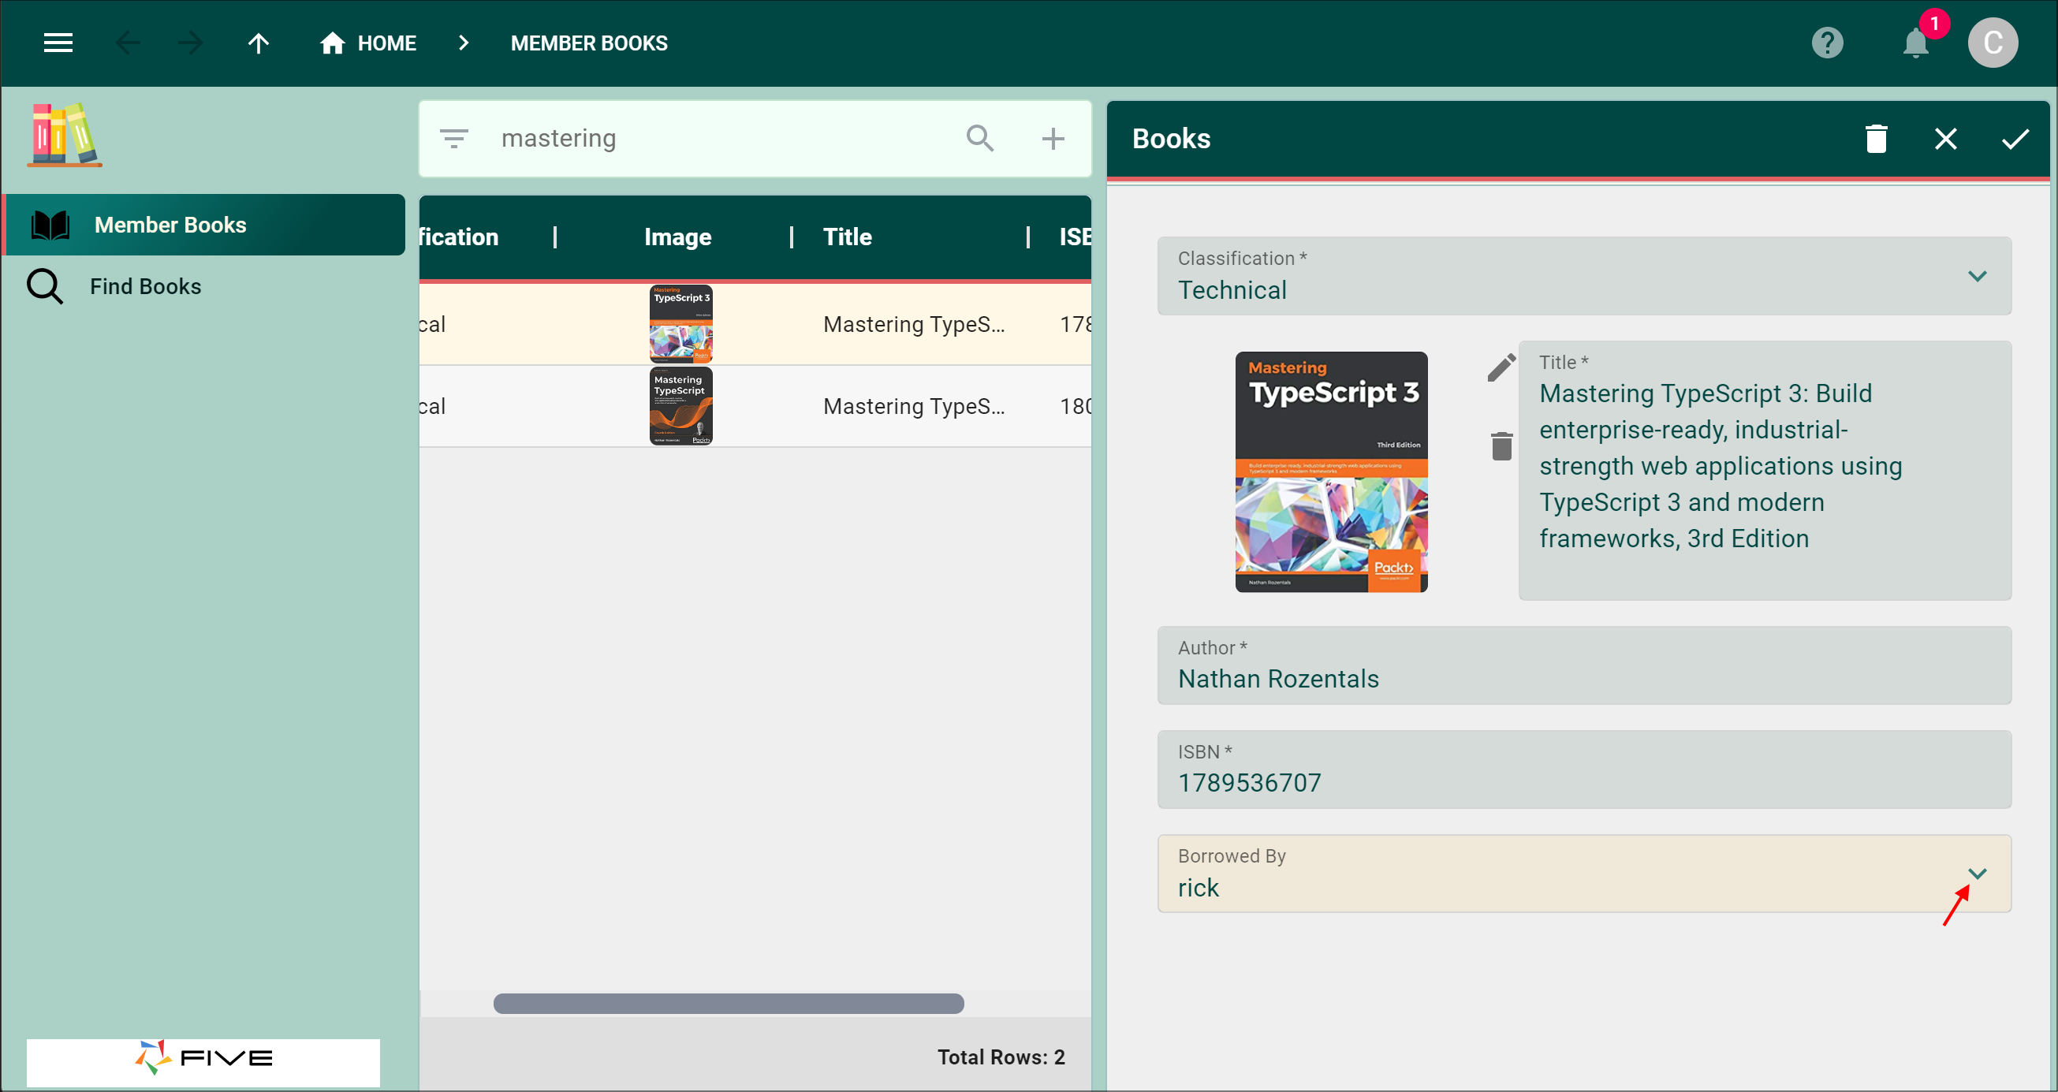2058x1092 pixels.
Task: Click the up arrow navigation icon
Action: 258,43
